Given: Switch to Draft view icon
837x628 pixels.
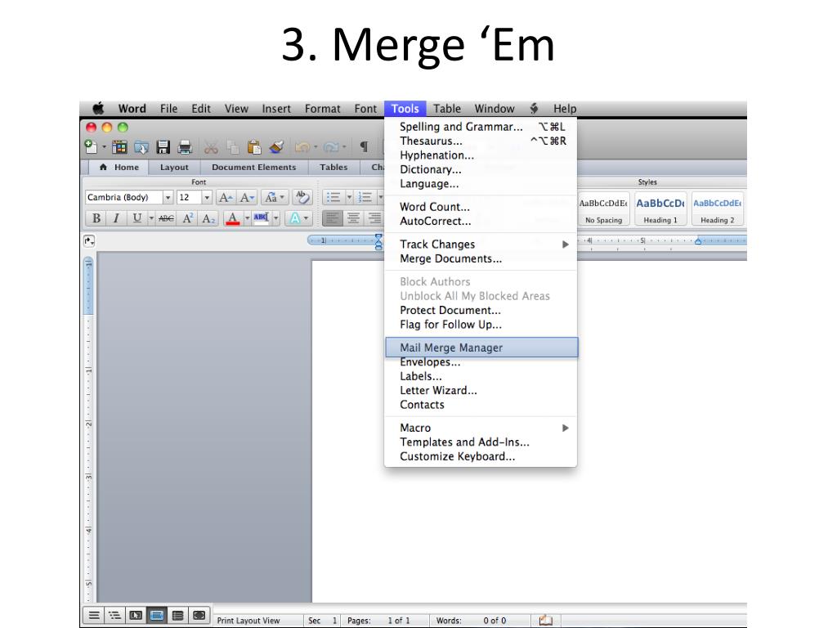Looking at the screenshot, I should pos(93,616).
